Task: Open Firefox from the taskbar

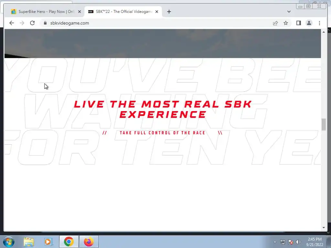Action: pyautogui.click(x=89, y=242)
